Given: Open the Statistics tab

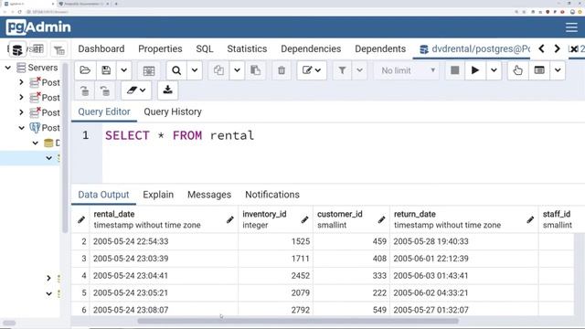Looking at the screenshot, I should click(x=247, y=48).
